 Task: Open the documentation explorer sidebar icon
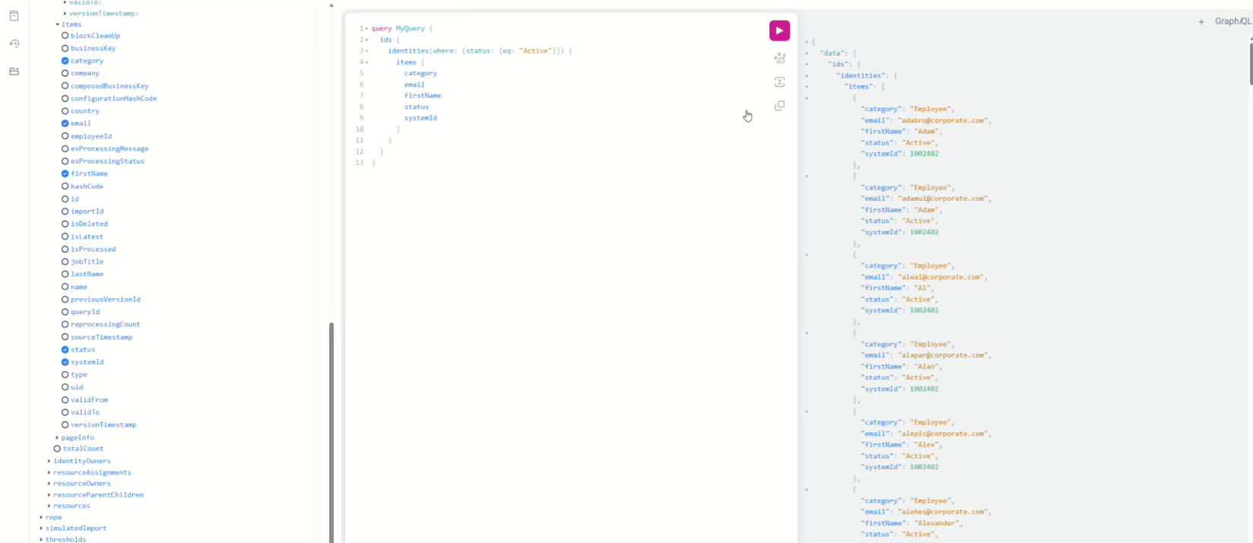tap(14, 16)
